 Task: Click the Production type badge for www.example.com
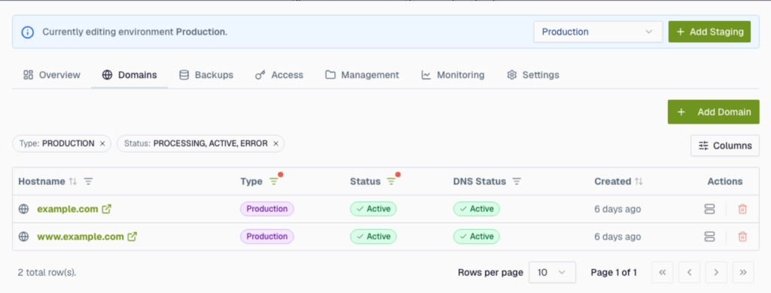[x=267, y=237]
